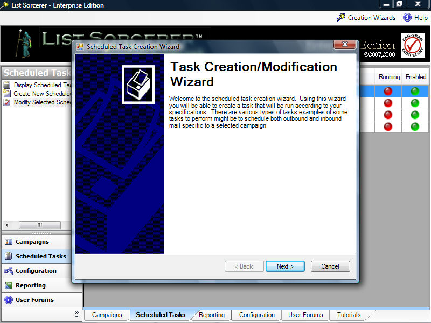Click the Display Scheduled Tasks icon

pyautogui.click(x=7, y=85)
